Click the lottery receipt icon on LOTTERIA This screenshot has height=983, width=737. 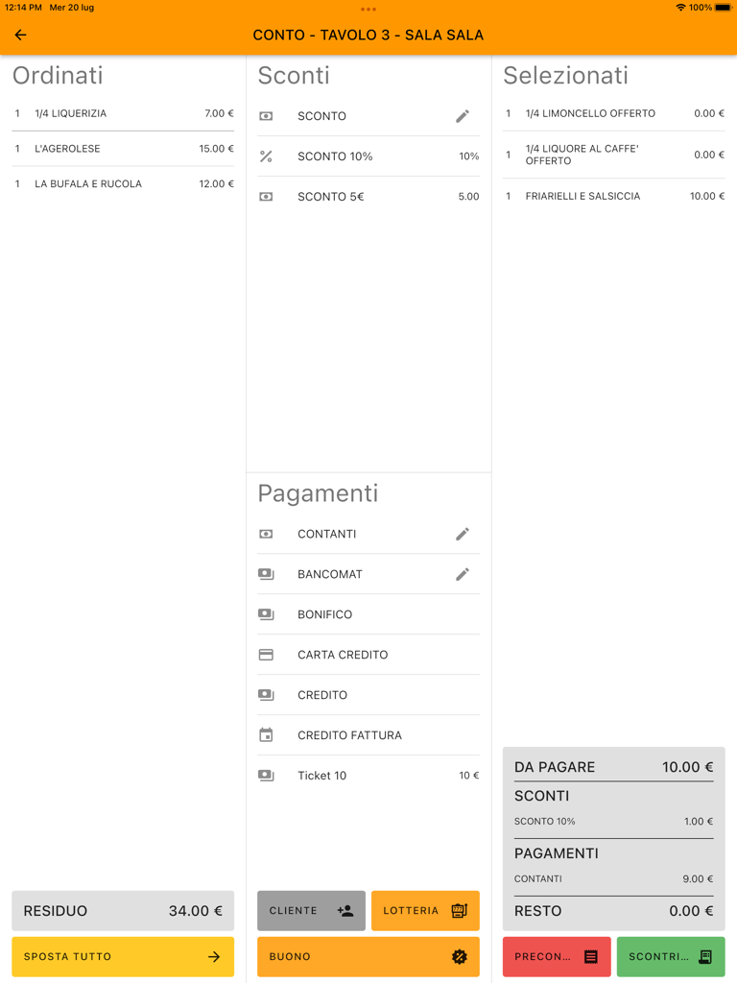[458, 910]
